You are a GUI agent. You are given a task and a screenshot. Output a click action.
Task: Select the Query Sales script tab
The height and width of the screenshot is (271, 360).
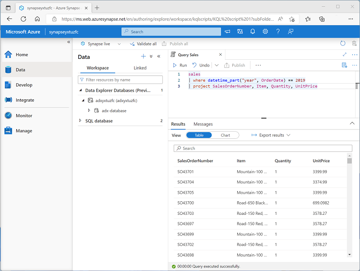(x=188, y=55)
